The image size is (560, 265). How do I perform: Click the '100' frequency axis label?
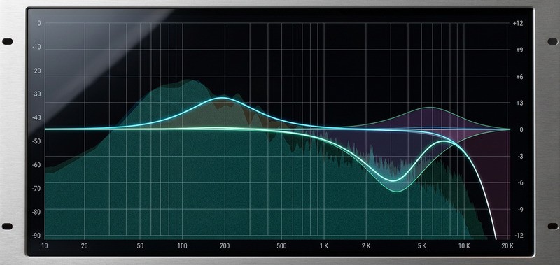tap(182, 245)
